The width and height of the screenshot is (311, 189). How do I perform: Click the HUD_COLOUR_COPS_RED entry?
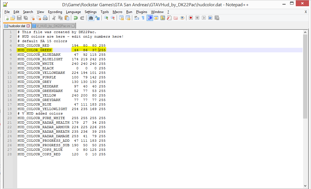click(39, 154)
